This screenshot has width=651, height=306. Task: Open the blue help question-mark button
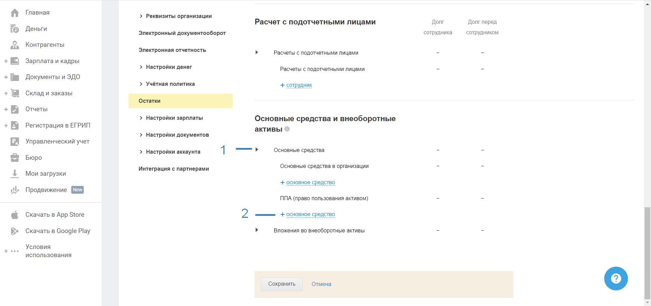[616, 279]
